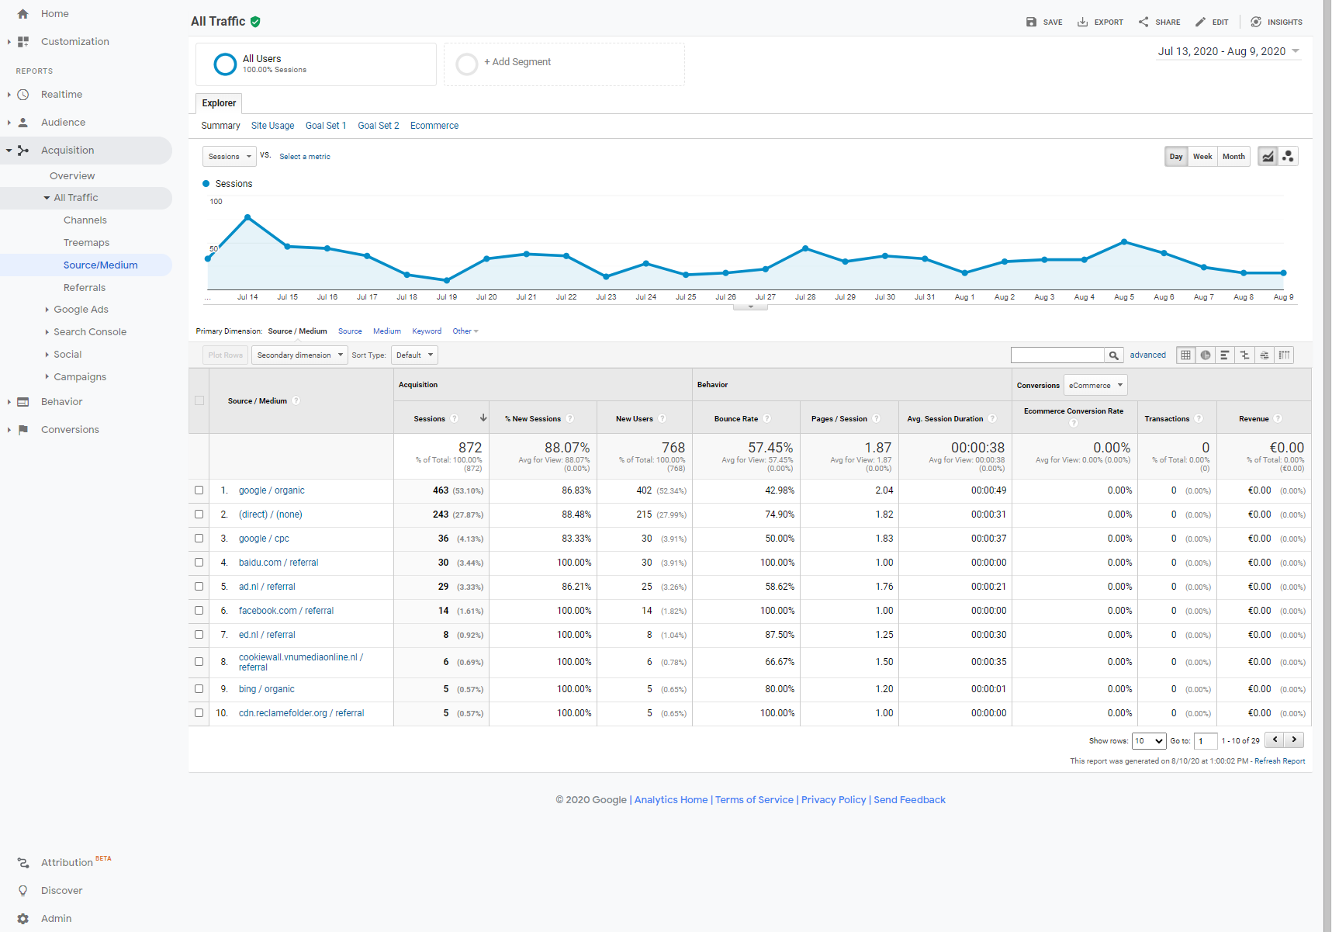The width and height of the screenshot is (1332, 932).
Task: Click the Refresh Report link
Action: pos(1279,761)
